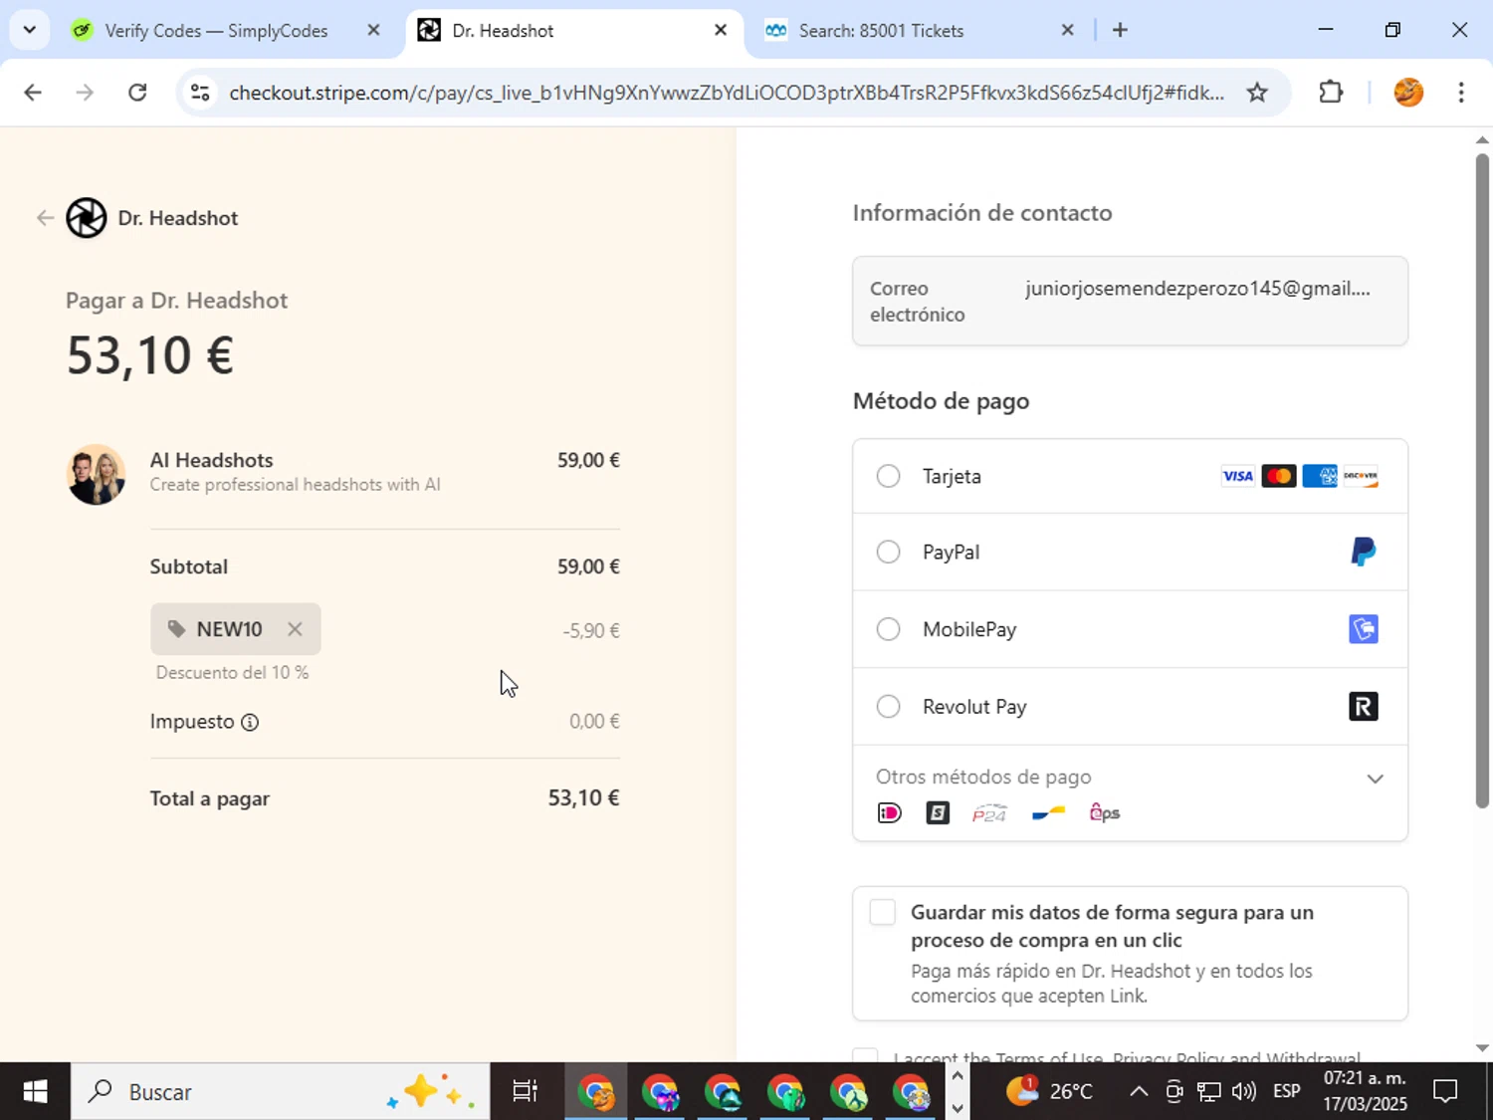Open the browser extensions menu
Screen dimensions: 1493x1120
pyautogui.click(x=1331, y=93)
